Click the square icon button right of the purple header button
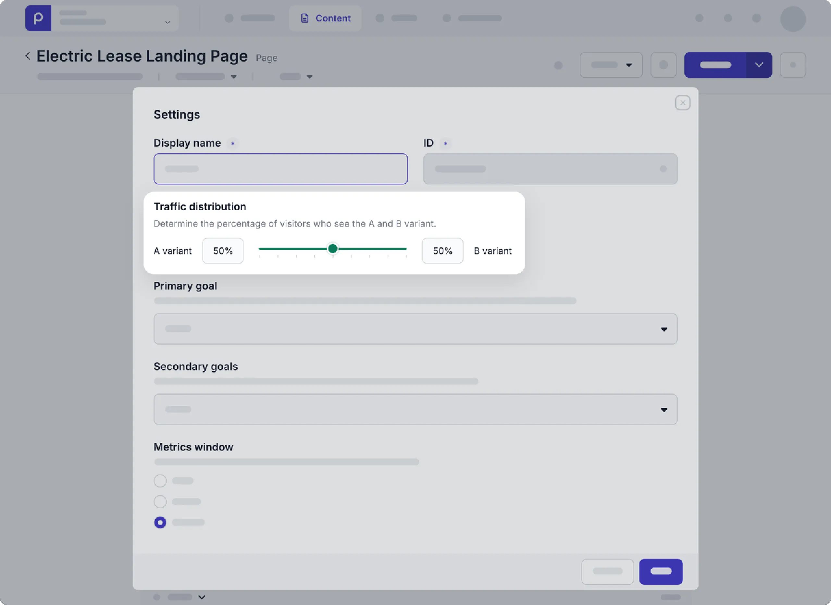The height and width of the screenshot is (605, 831). tap(793, 65)
